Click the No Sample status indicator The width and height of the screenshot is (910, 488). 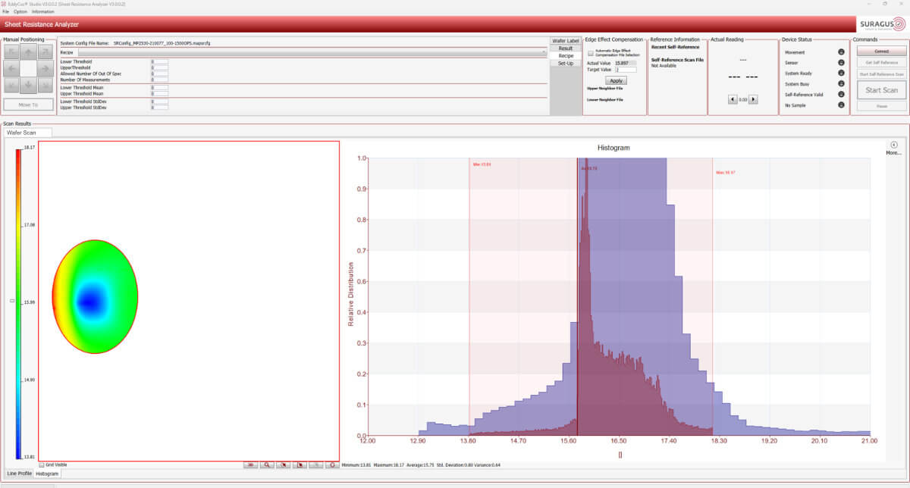[841, 105]
